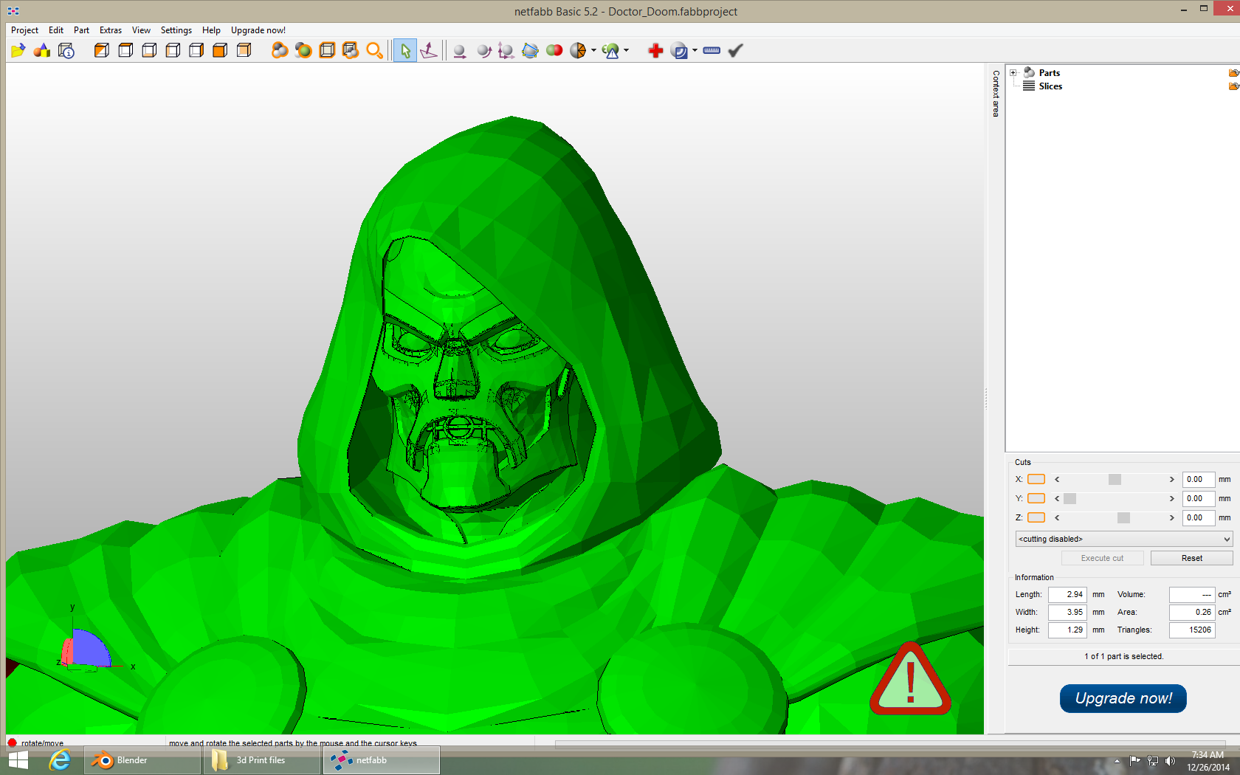Click the Context area vertical label

[996, 94]
